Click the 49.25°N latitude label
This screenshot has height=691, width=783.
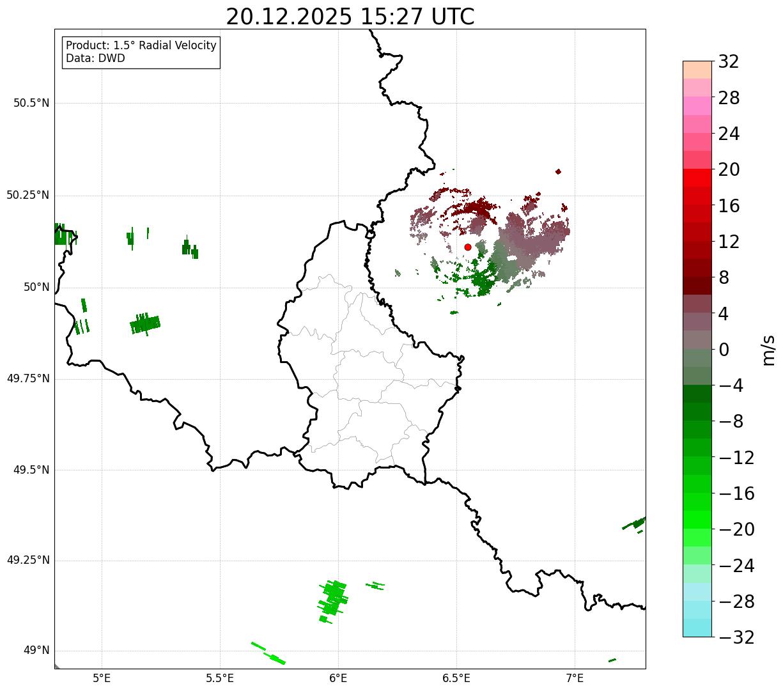[28, 561]
